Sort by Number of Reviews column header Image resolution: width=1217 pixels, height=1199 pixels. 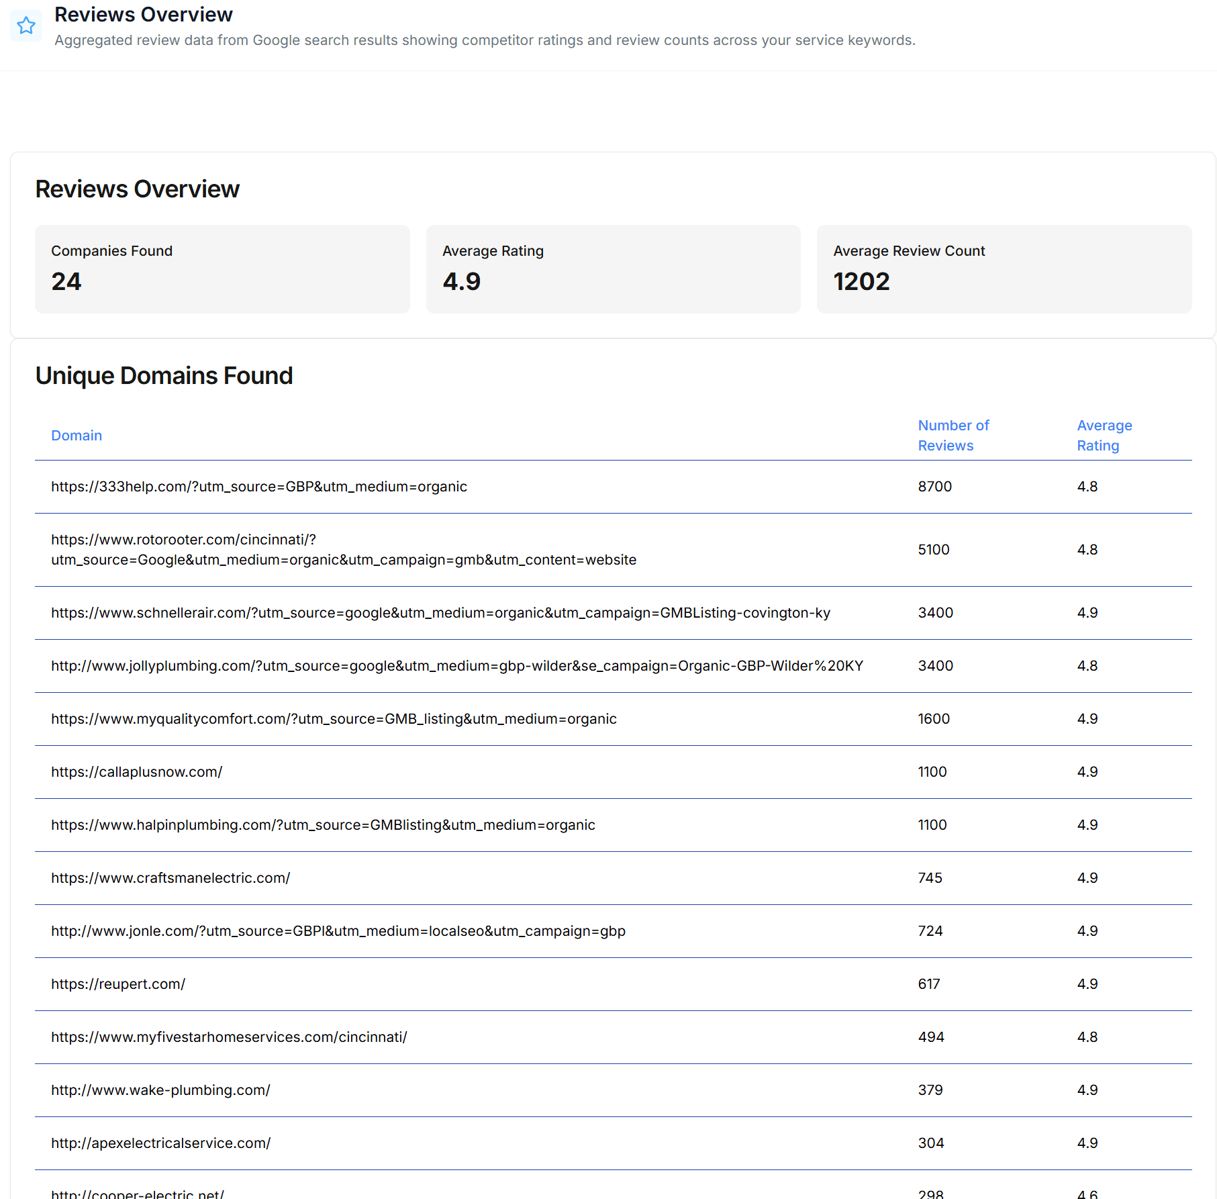953,436
